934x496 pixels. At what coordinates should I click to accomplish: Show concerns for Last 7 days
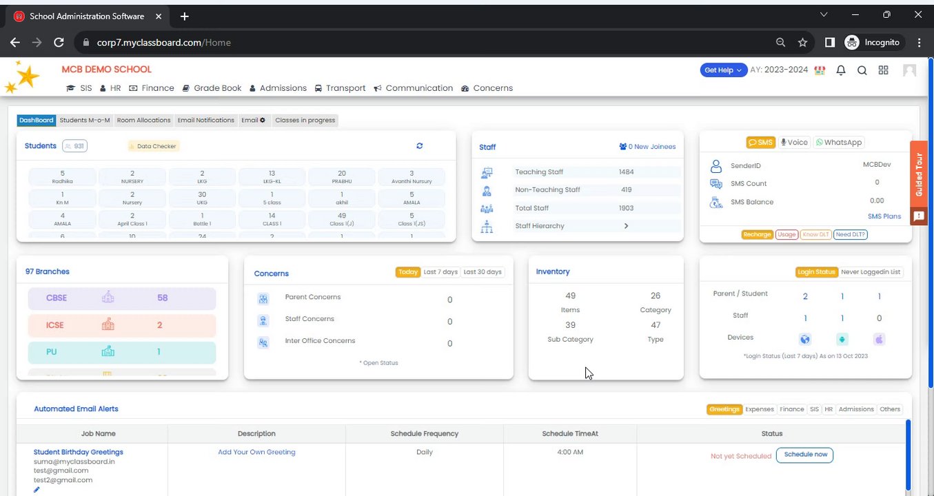[x=440, y=272]
